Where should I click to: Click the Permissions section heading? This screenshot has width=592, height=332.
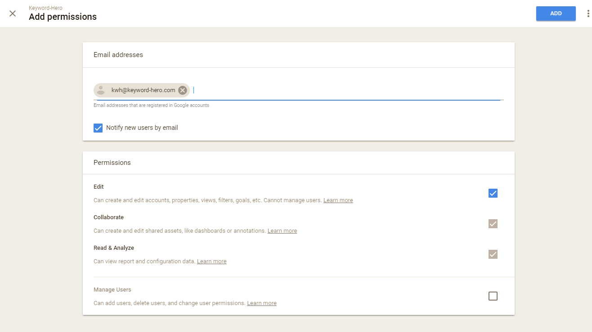tap(112, 163)
